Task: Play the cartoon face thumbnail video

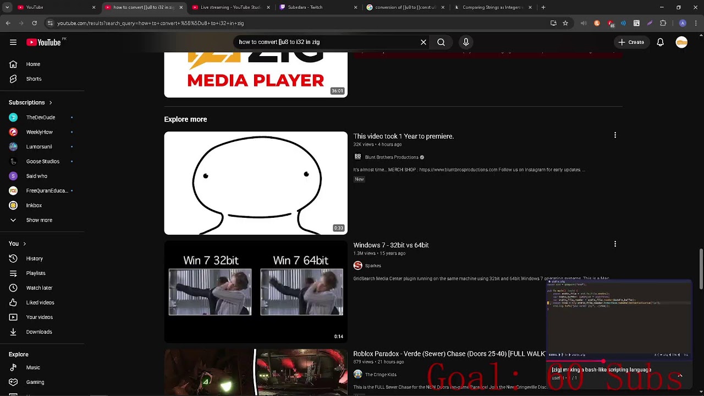Action: 256,183
